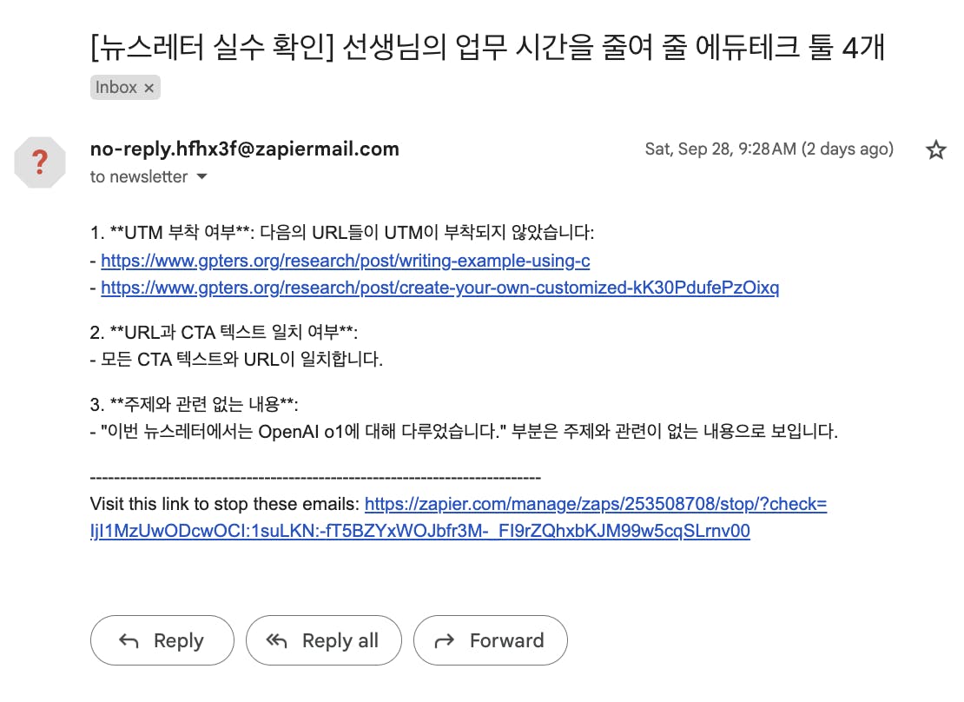Click the Inbox label text

(116, 88)
